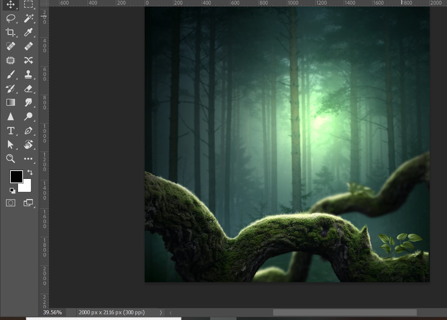The height and width of the screenshot is (320, 447).
Task: Select the Healing Brush tool
Action: (x=28, y=46)
